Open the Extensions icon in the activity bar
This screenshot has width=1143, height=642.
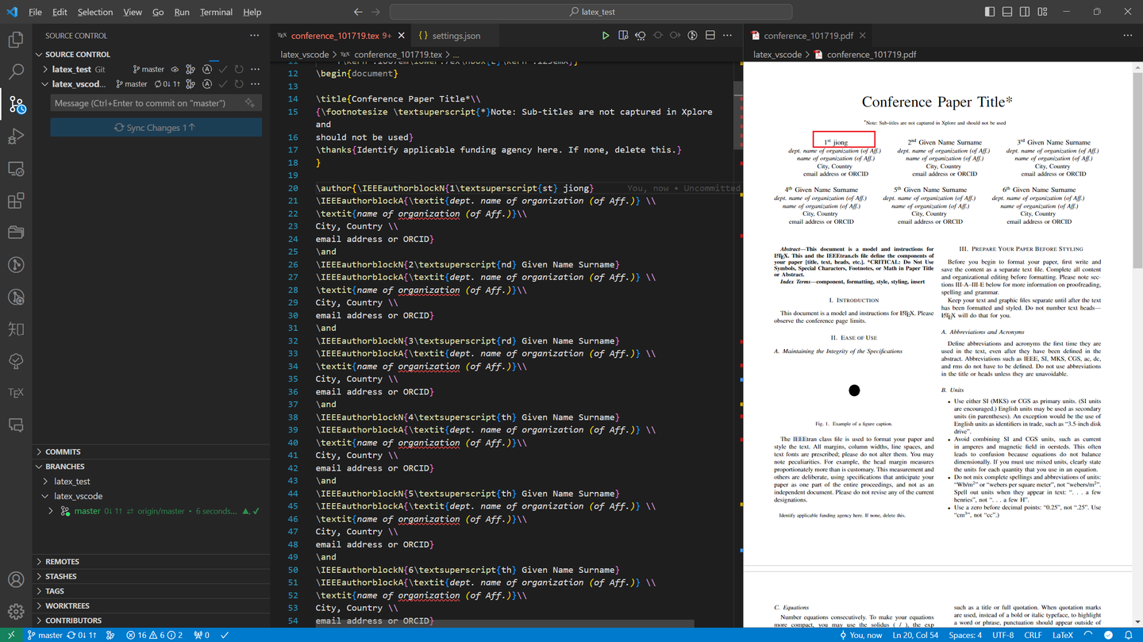click(x=16, y=201)
